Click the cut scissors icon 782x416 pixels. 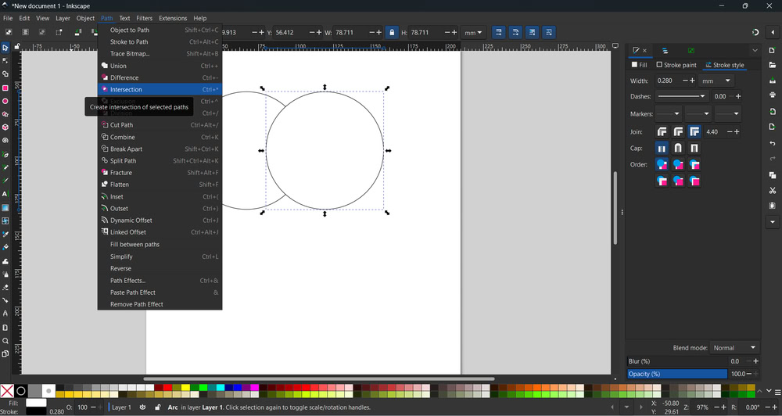click(773, 191)
